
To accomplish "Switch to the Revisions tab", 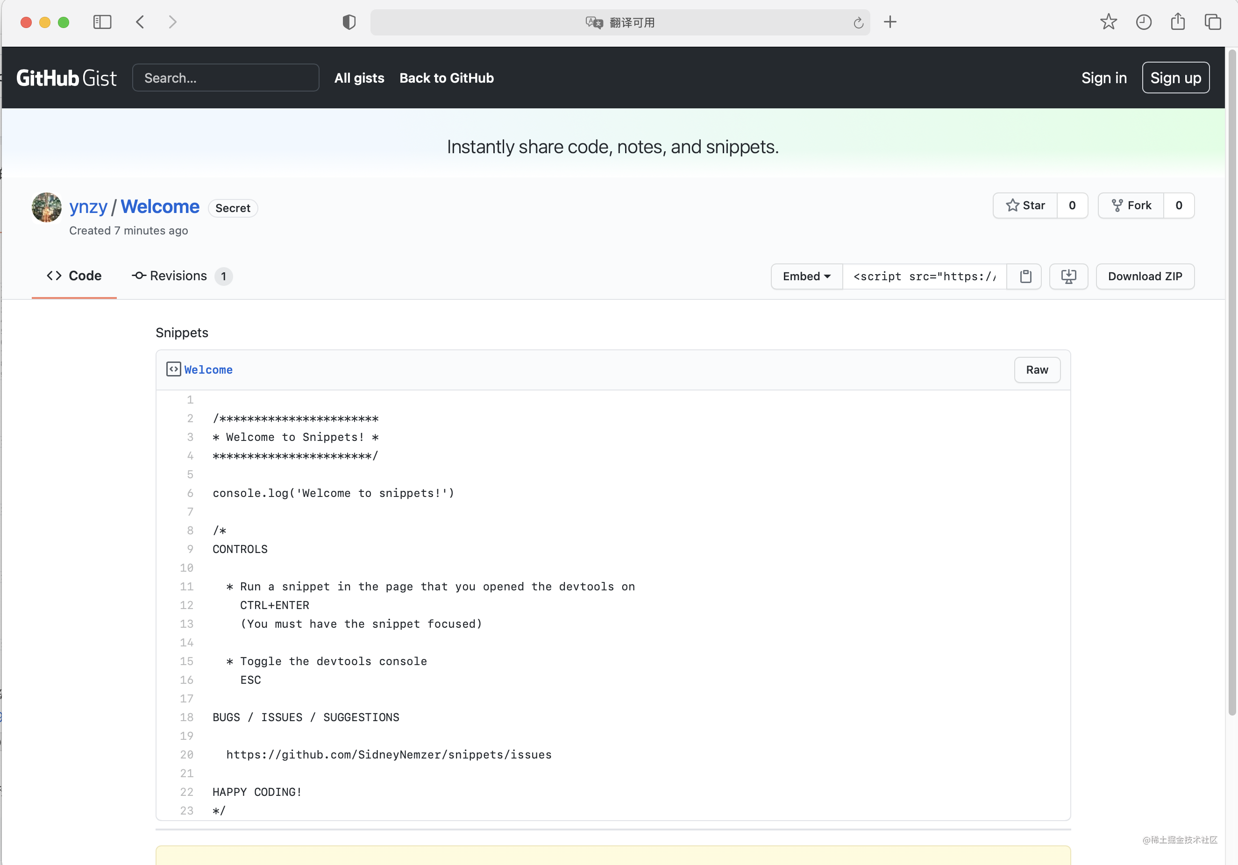I will (178, 276).
